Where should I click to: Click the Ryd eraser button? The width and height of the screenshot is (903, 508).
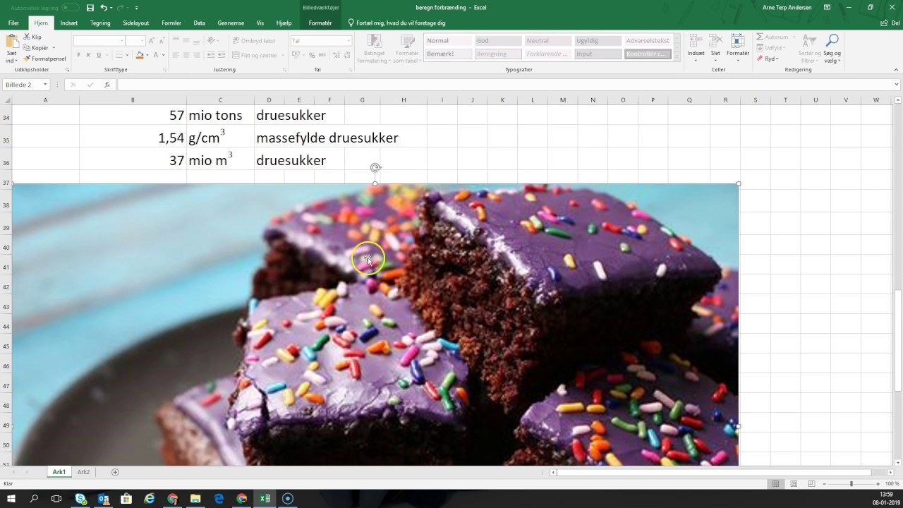tap(768, 59)
